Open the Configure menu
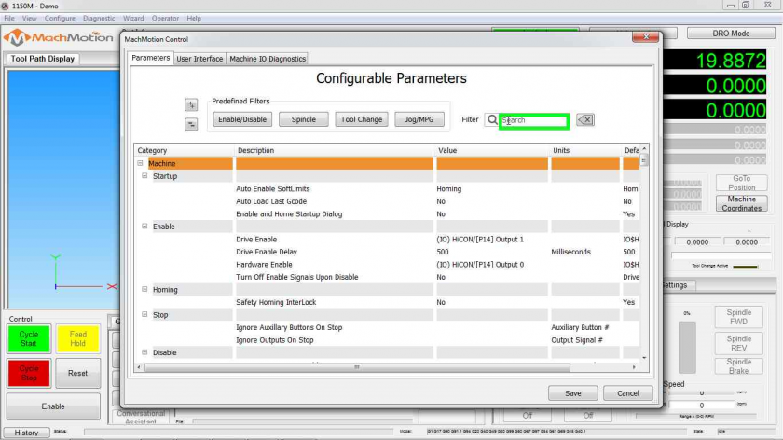783x440 pixels. coord(60,19)
